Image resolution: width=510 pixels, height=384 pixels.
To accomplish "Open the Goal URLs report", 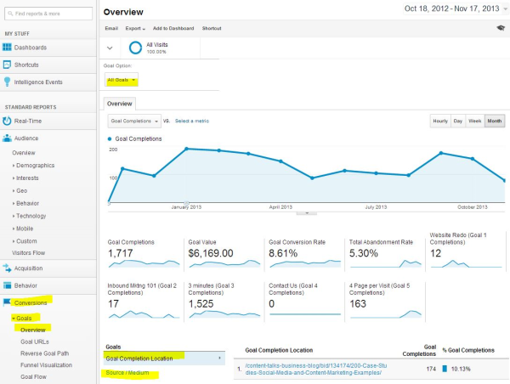I will 35,342.
